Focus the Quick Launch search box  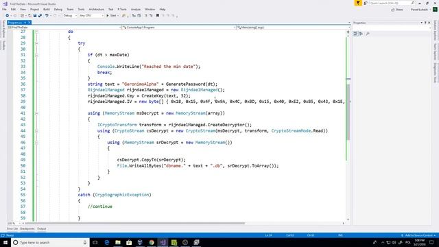point(392,3)
